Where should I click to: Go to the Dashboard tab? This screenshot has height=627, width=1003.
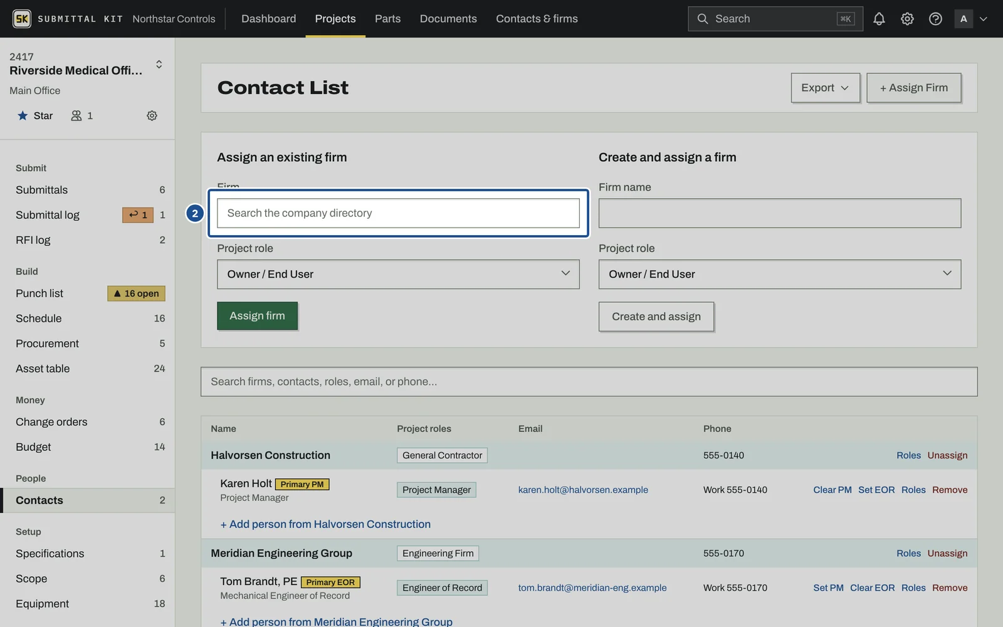pos(268,19)
